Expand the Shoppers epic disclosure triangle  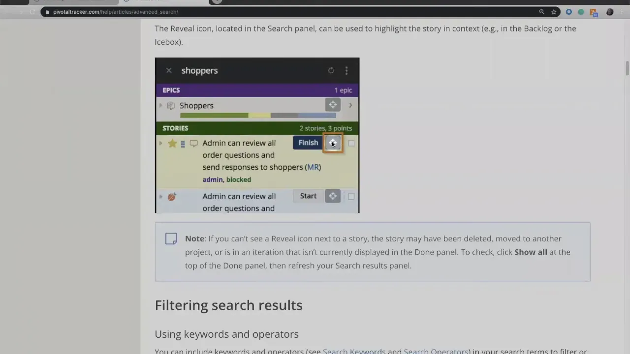click(160, 105)
